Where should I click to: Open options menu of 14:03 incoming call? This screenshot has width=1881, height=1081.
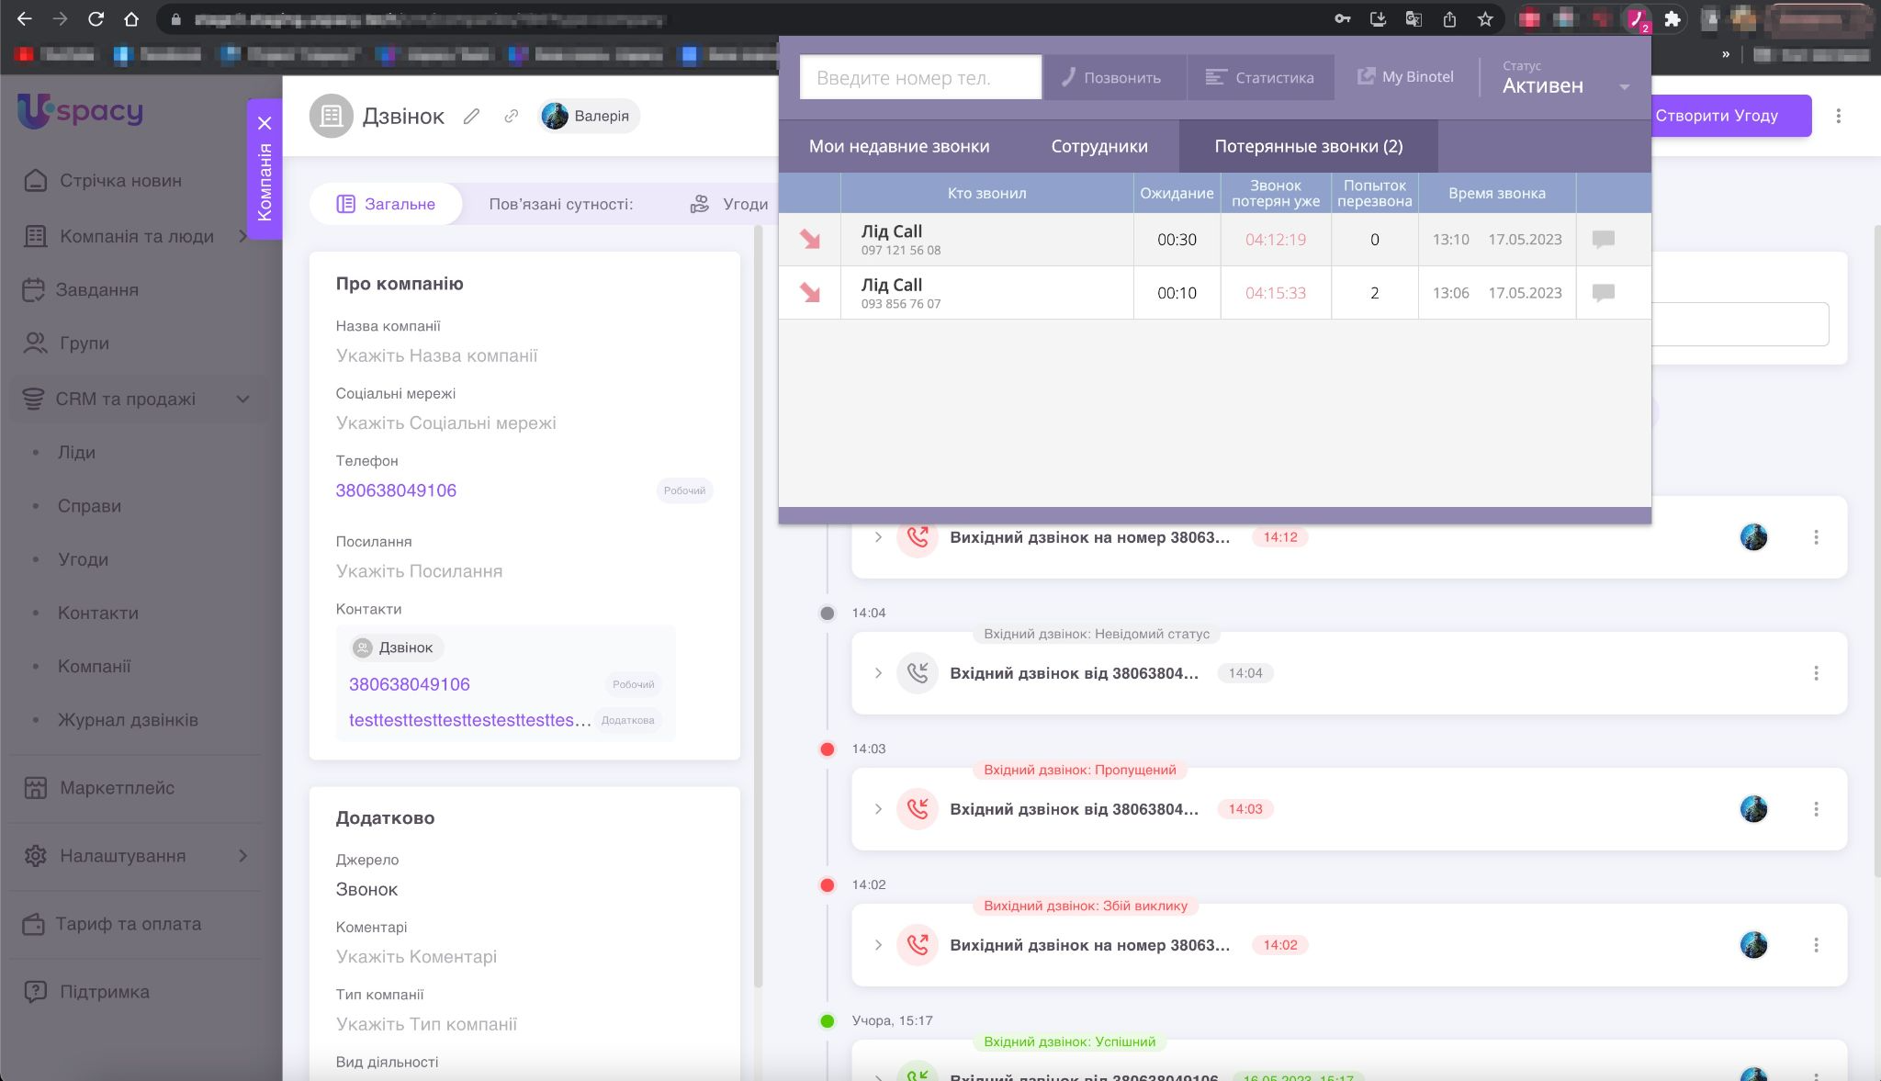(x=1815, y=809)
